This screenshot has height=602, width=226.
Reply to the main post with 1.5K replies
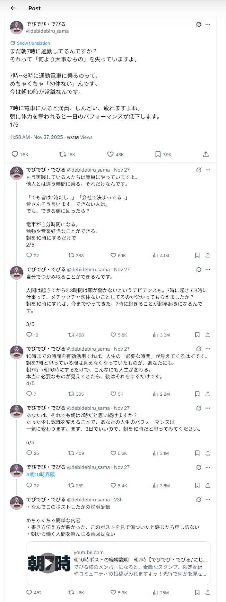coord(15,154)
